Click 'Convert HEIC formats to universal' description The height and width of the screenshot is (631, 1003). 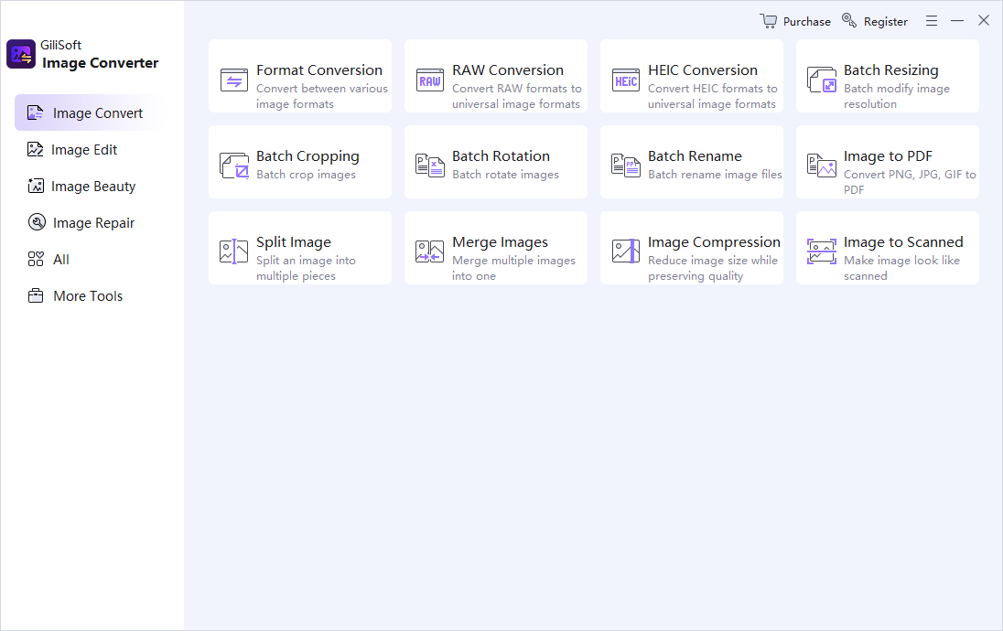point(713,97)
